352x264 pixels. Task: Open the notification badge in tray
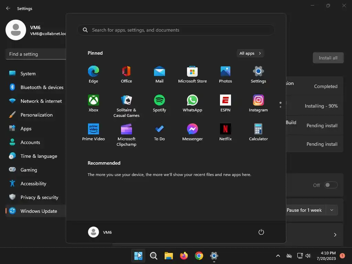[342, 256]
